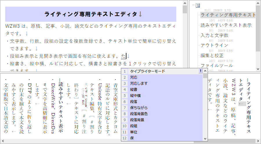The width and height of the screenshot is (261, 144).
Task: Select outline item 編集と校正
Action: [212, 56]
